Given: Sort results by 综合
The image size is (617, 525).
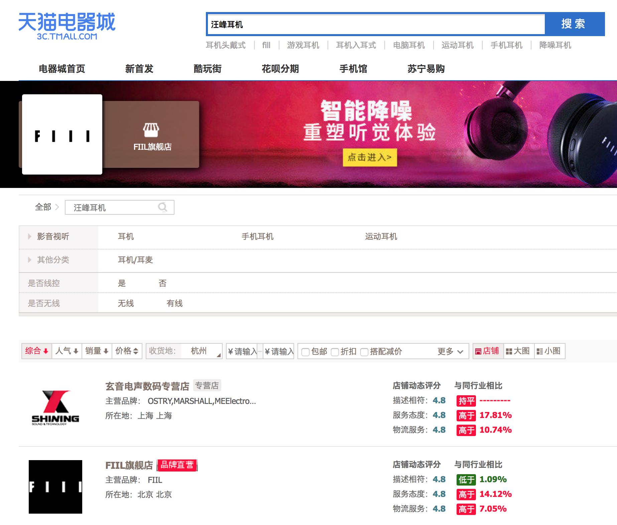Looking at the screenshot, I should point(37,351).
